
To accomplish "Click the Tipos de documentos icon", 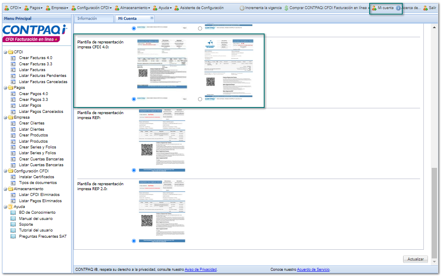I will point(13,183).
